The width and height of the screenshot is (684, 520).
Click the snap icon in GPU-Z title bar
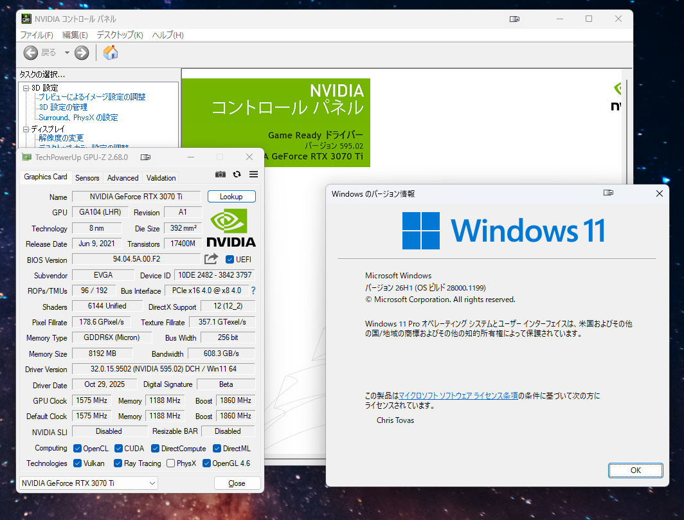146,157
